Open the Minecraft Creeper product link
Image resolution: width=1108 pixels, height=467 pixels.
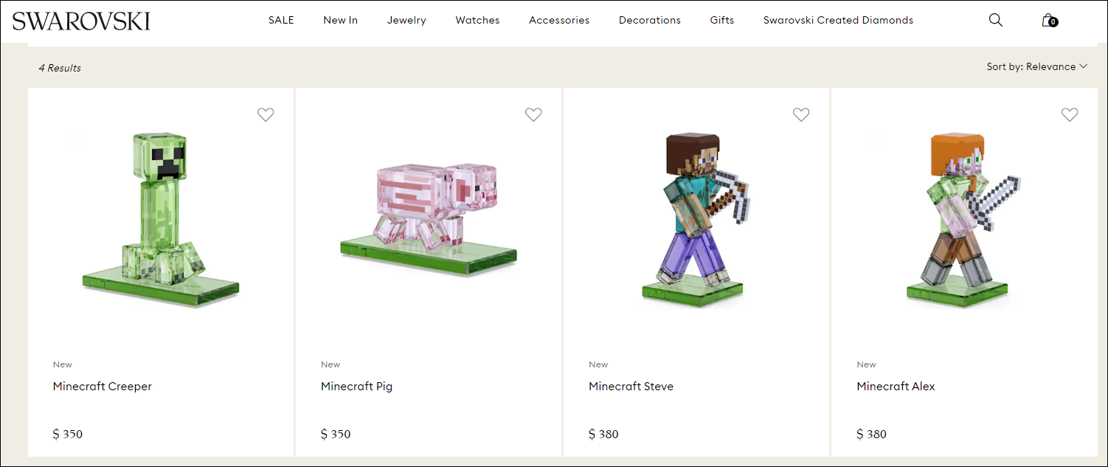coord(103,386)
